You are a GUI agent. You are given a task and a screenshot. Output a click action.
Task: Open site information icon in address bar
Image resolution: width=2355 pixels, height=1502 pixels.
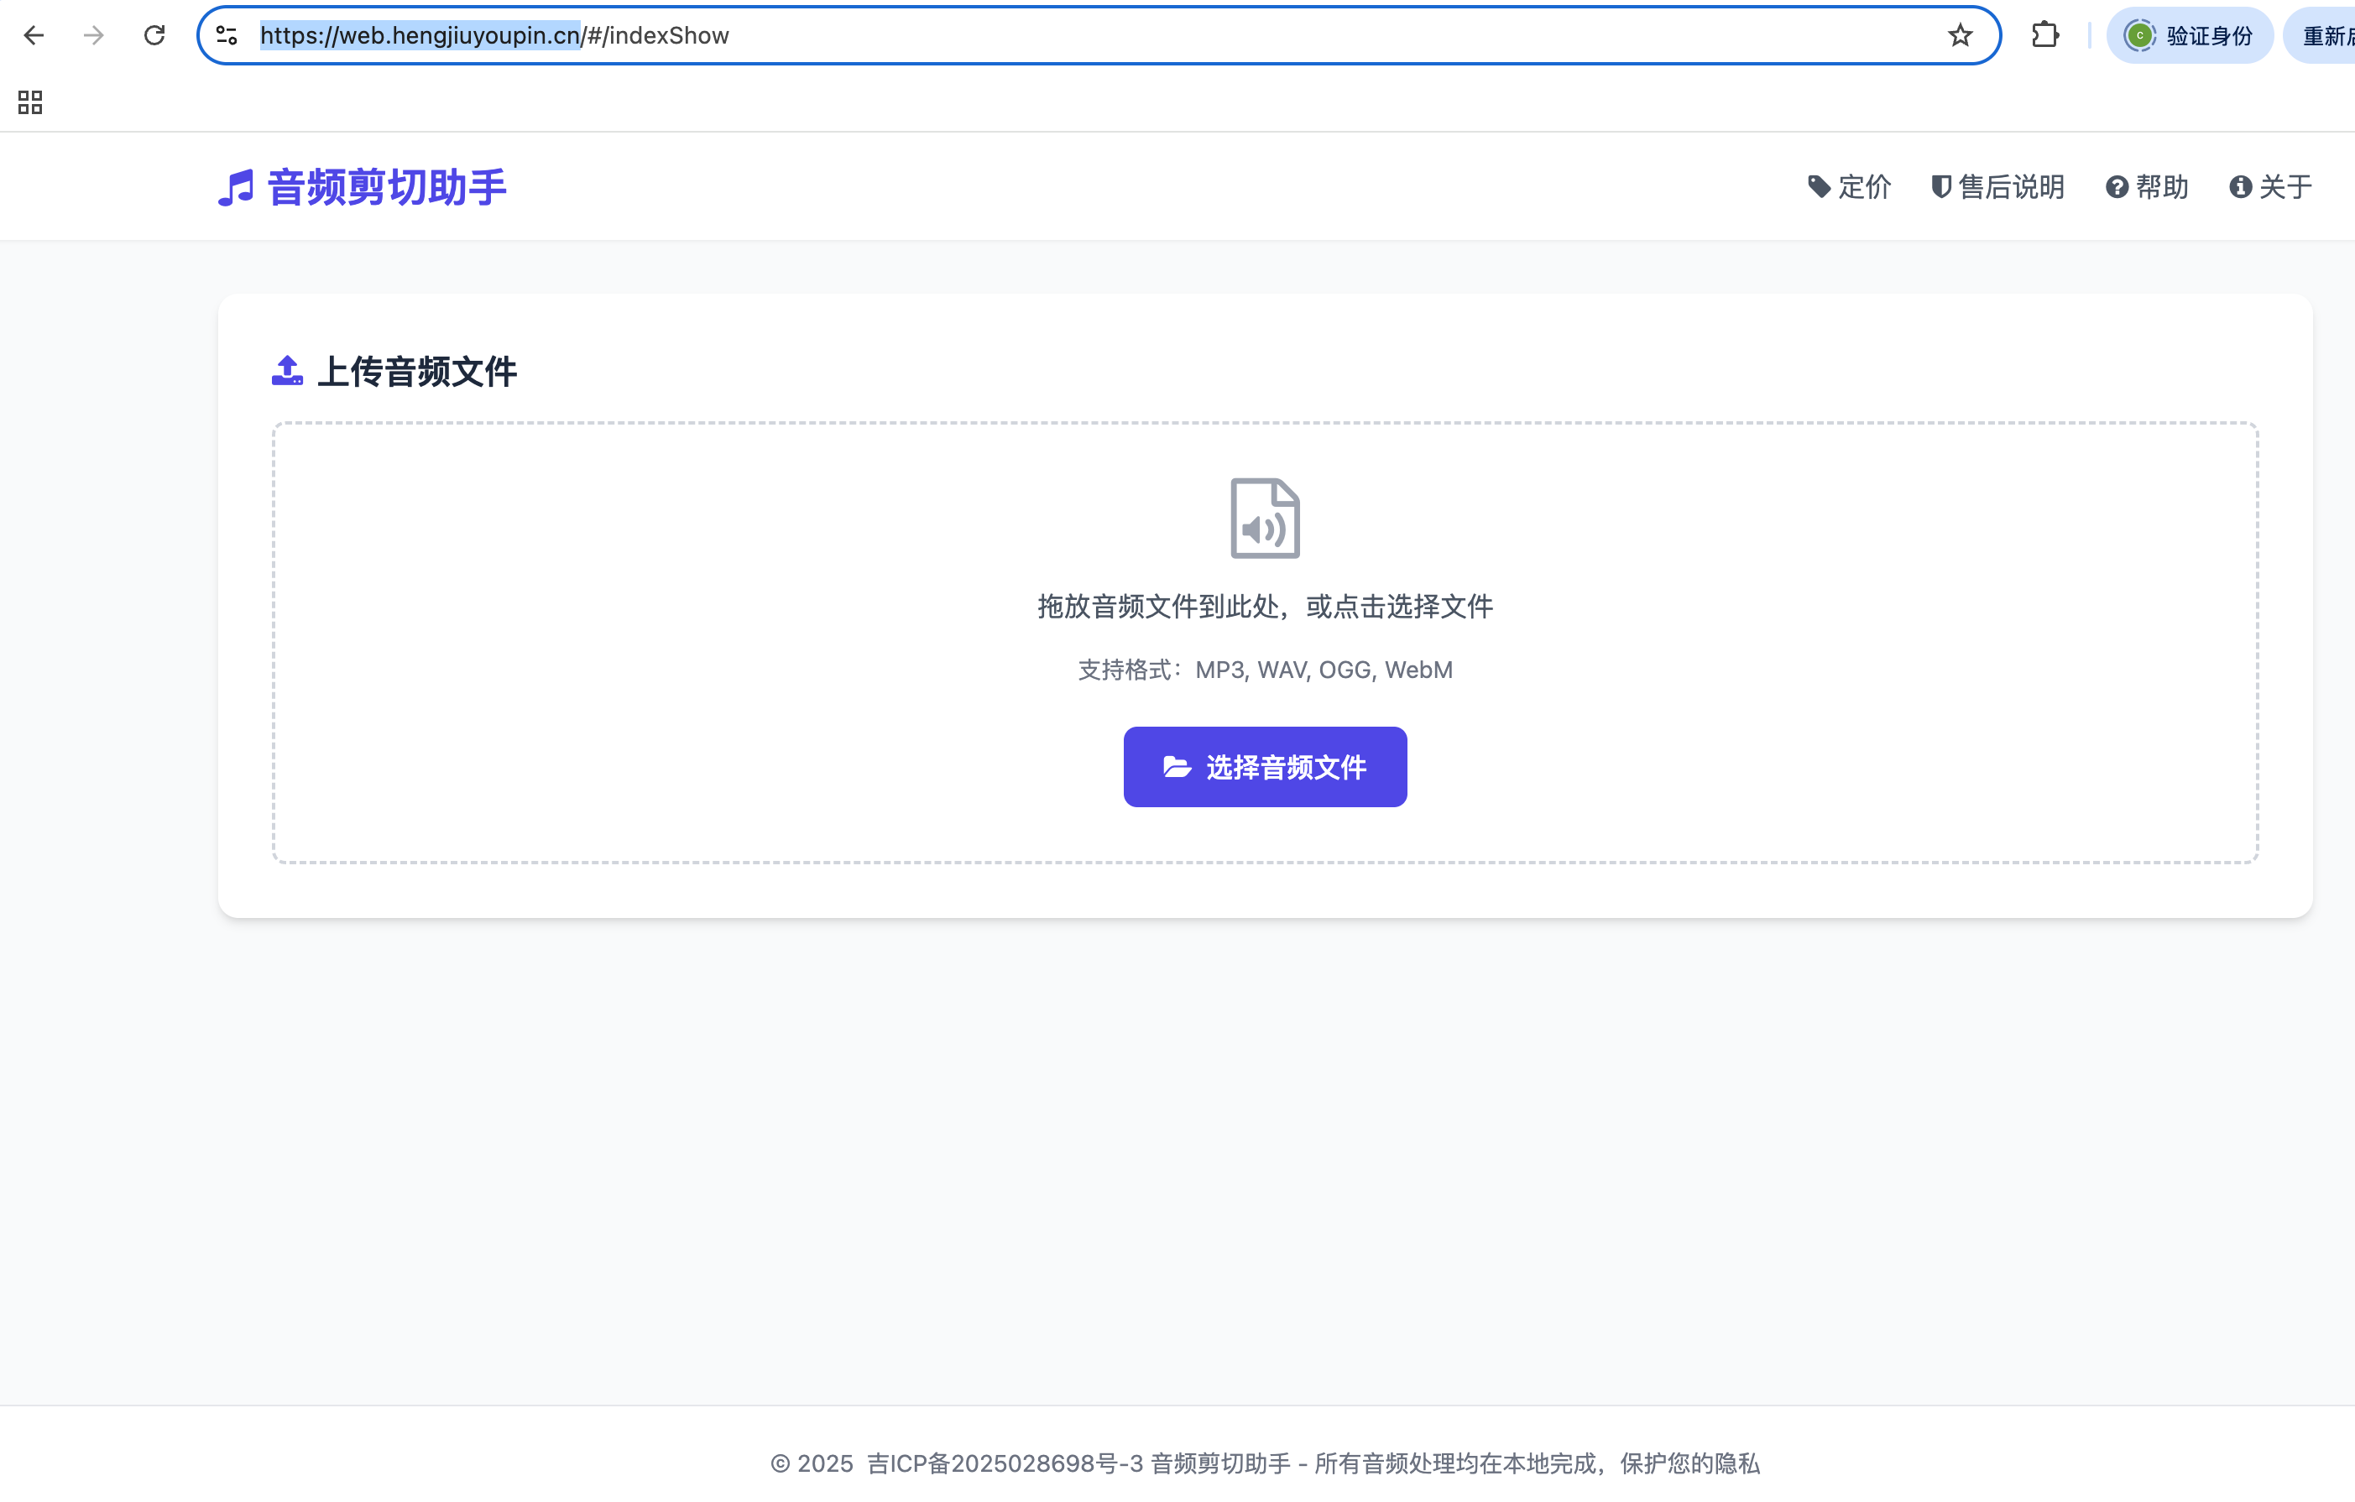227,36
